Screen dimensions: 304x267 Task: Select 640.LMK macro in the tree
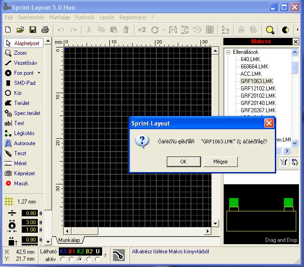pos(250,59)
